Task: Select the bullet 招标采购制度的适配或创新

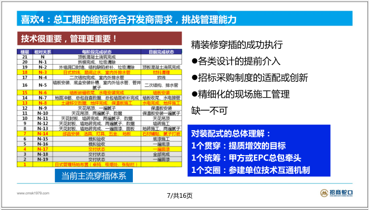Action: click(x=249, y=77)
